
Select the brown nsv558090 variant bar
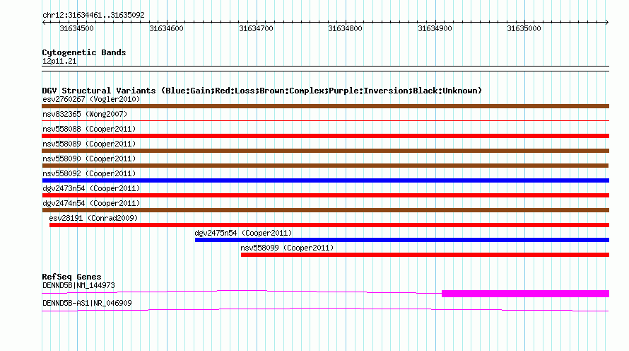[325, 166]
